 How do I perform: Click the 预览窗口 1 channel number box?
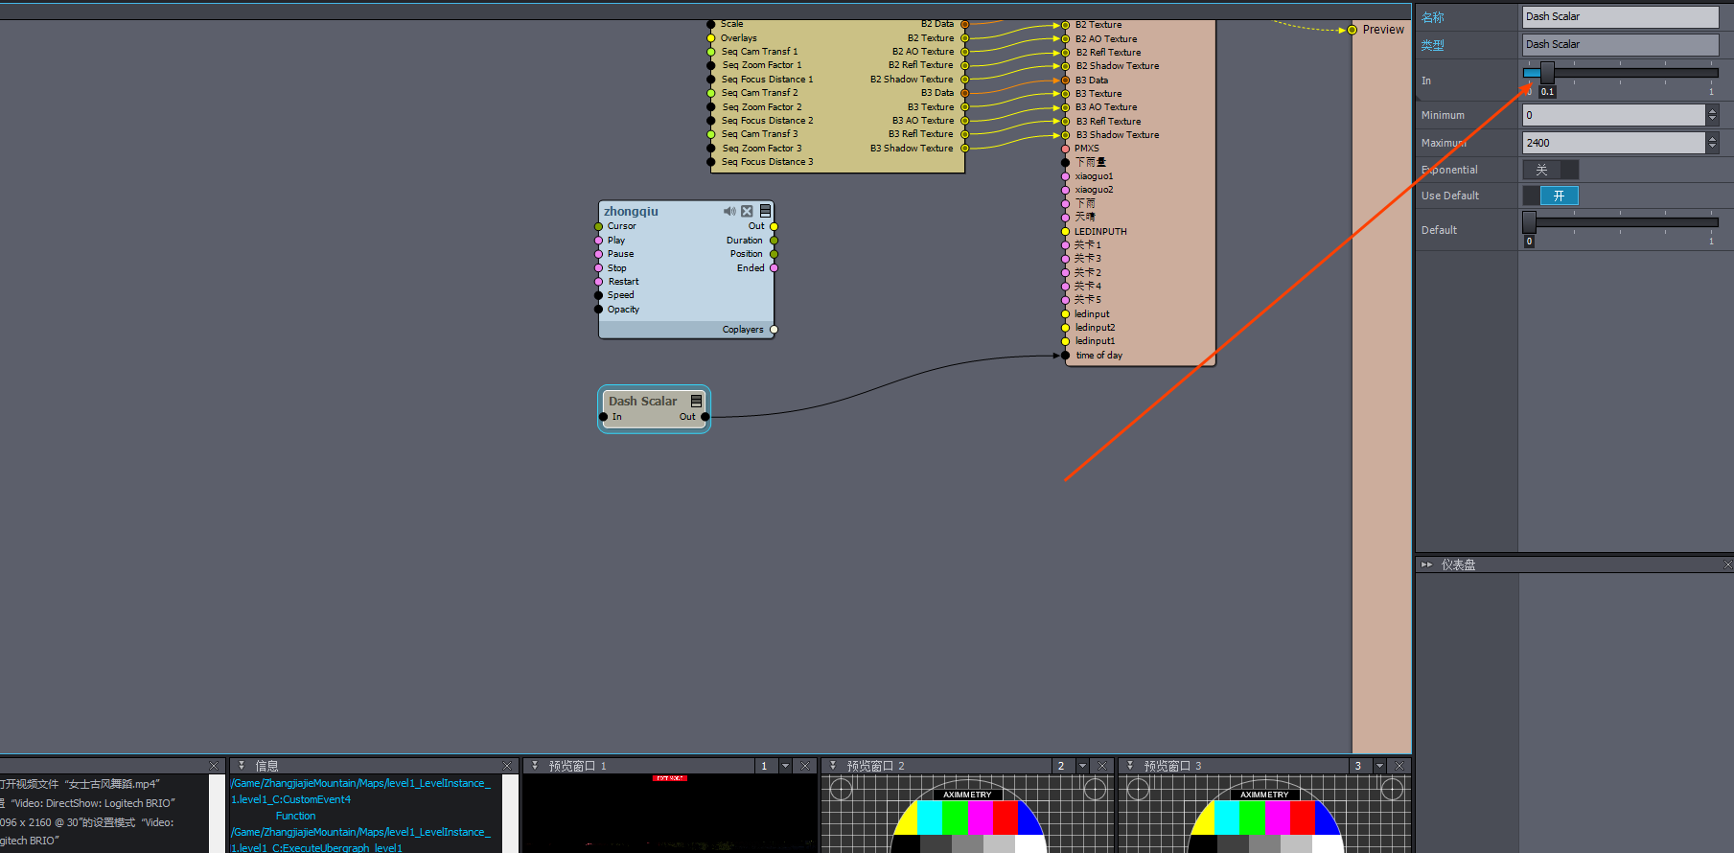click(766, 766)
